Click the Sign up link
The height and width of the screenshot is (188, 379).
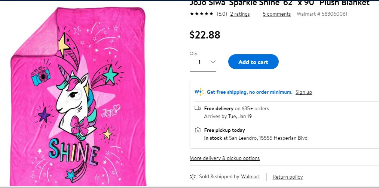(x=303, y=92)
